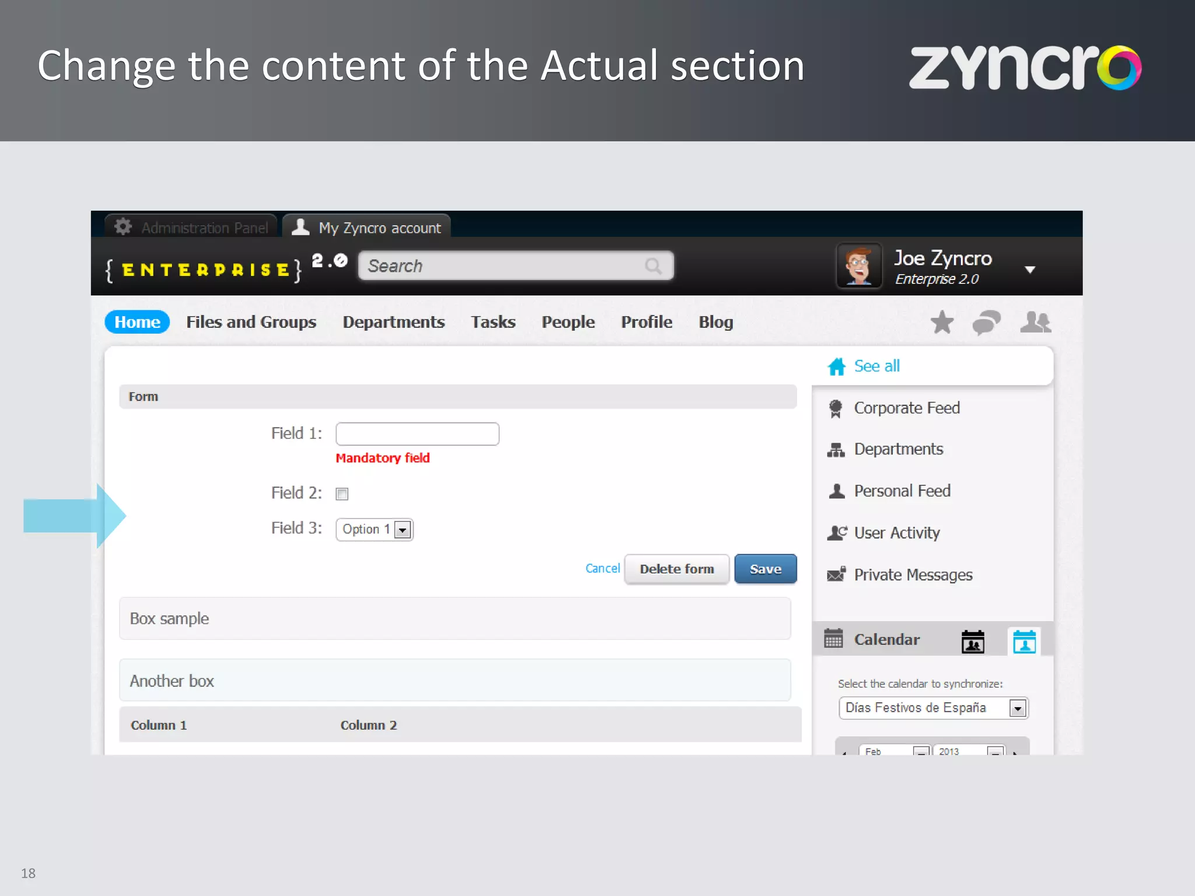1195x896 pixels.
Task: Click the Cancel link
Action: pos(602,568)
